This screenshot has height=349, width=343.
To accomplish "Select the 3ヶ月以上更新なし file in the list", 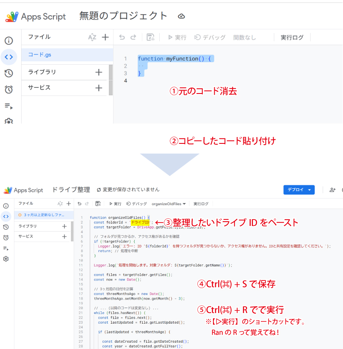I will [x=41, y=215].
